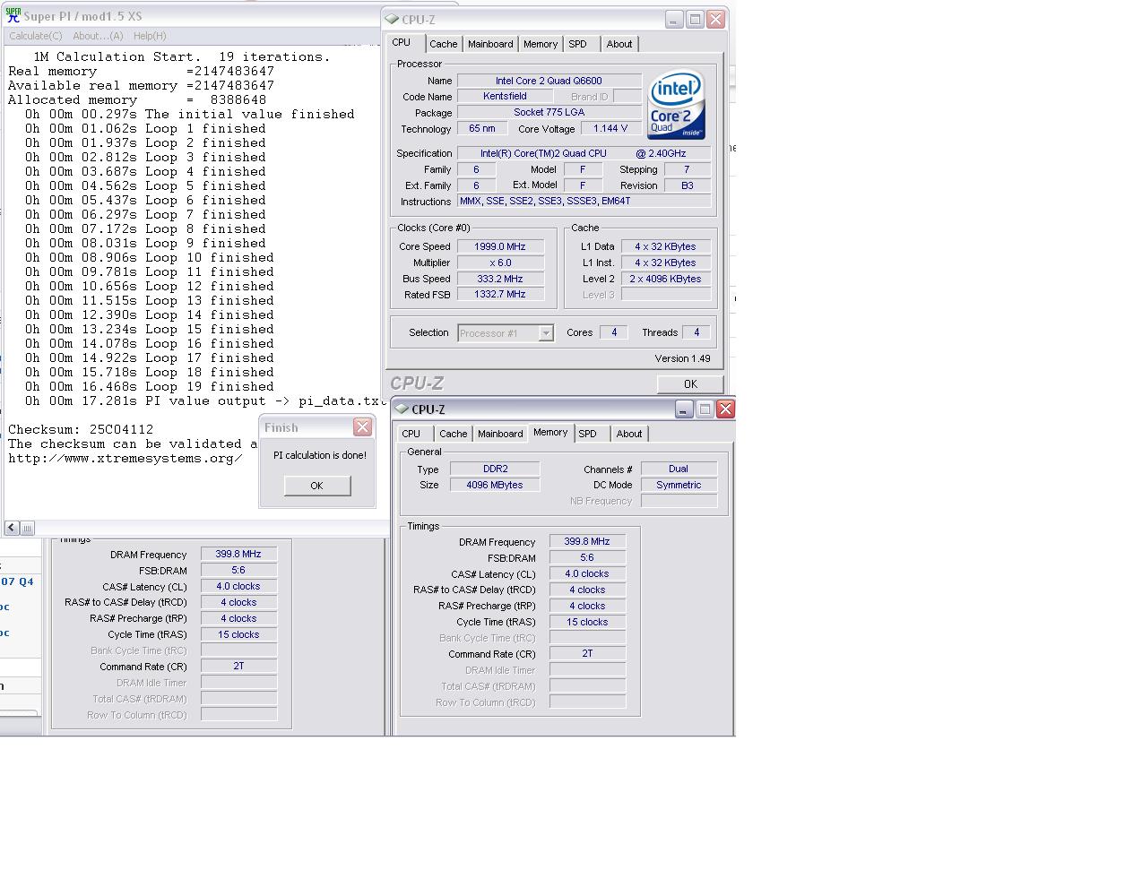Click the CAS# Latency value in the lower CPU-Z

[587, 573]
